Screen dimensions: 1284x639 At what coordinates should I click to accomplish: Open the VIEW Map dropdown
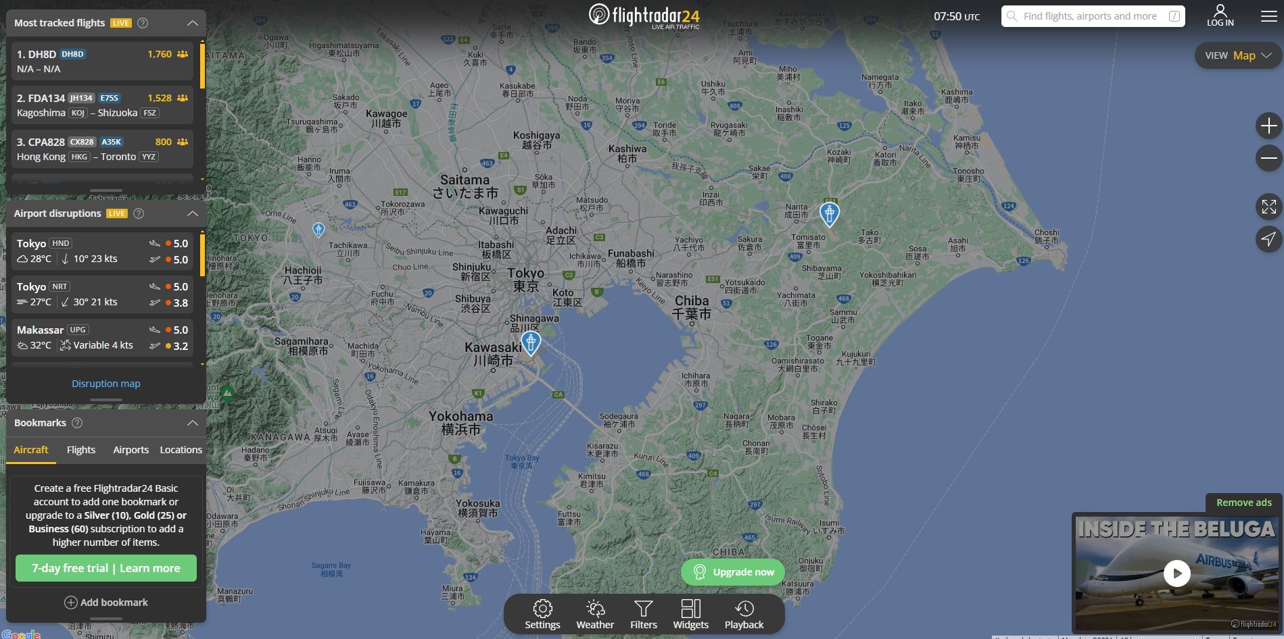1239,55
